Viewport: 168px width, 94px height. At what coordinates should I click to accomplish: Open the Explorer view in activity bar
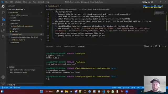click(x=3, y=7)
